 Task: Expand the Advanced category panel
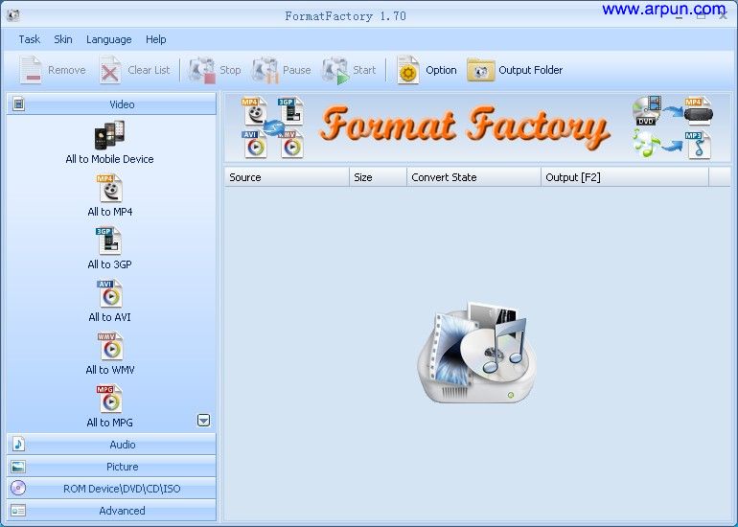pos(111,511)
